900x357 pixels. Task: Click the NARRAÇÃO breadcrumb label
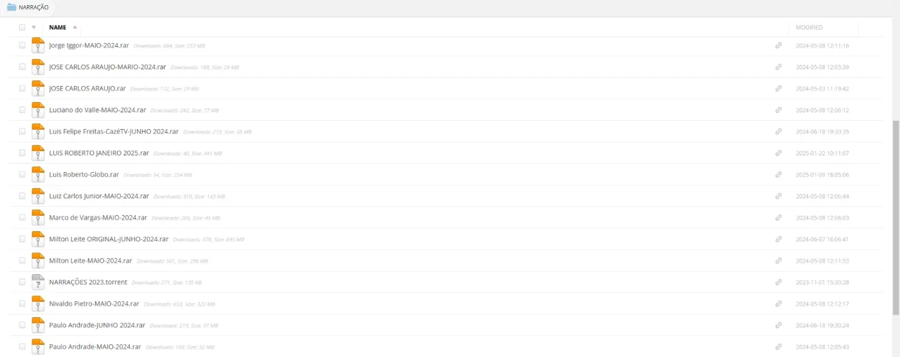click(33, 7)
